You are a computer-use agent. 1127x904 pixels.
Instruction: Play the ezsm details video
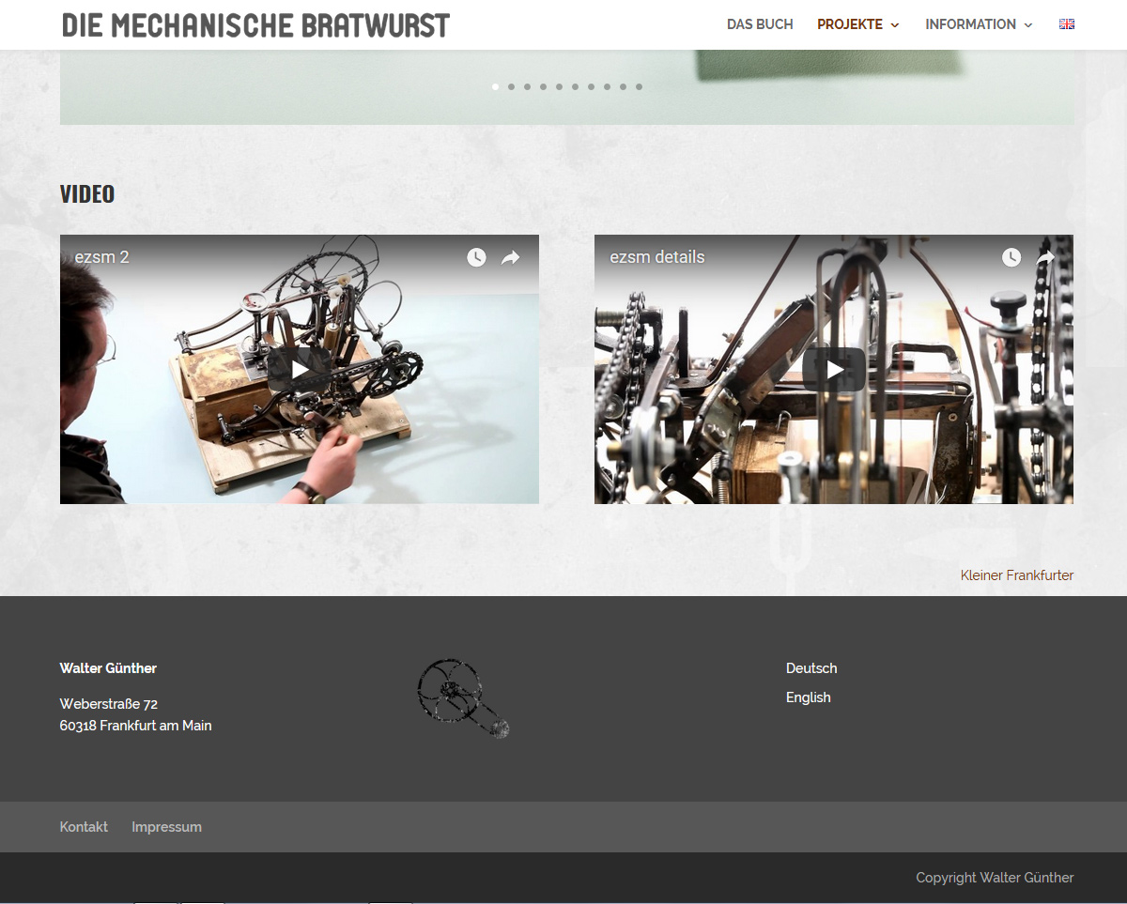point(834,370)
